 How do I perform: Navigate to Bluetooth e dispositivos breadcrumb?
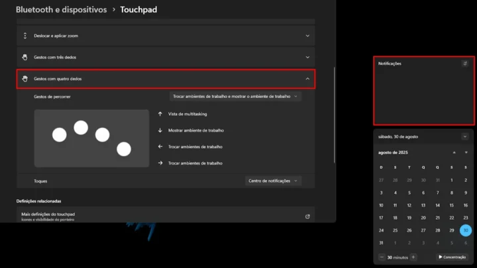(x=61, y=10)
